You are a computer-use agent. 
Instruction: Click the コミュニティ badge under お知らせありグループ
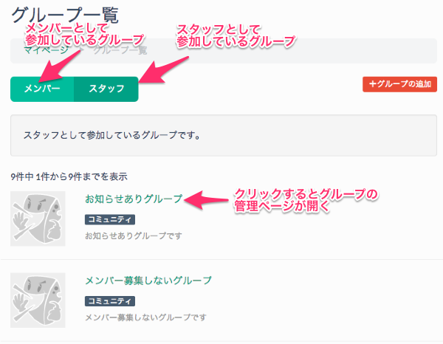click(110, 219)
